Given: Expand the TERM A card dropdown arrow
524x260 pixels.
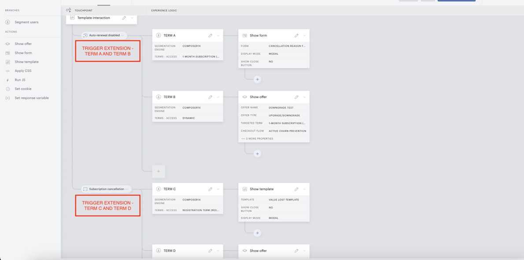Looking at the screenshot, I should tap(218, 35).
